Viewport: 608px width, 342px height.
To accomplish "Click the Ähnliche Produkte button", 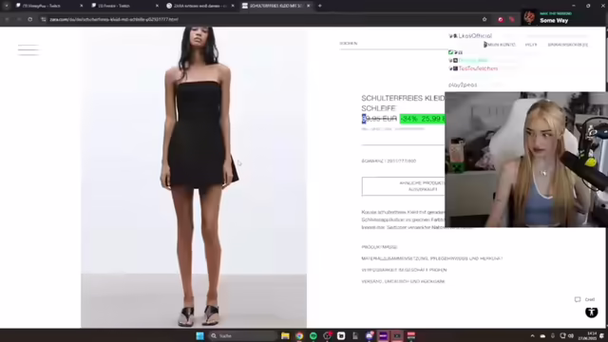I will click(403, 186).
